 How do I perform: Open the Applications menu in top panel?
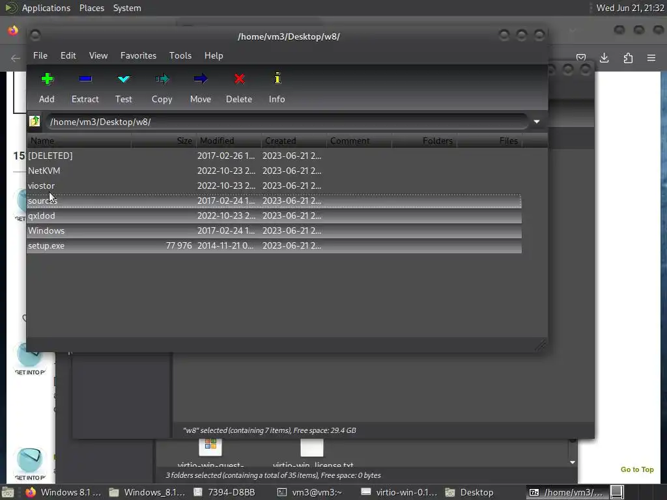pos(46,8)
